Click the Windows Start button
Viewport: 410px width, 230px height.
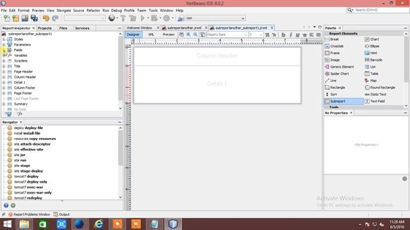pyautogui.click(x=7, y=224)
